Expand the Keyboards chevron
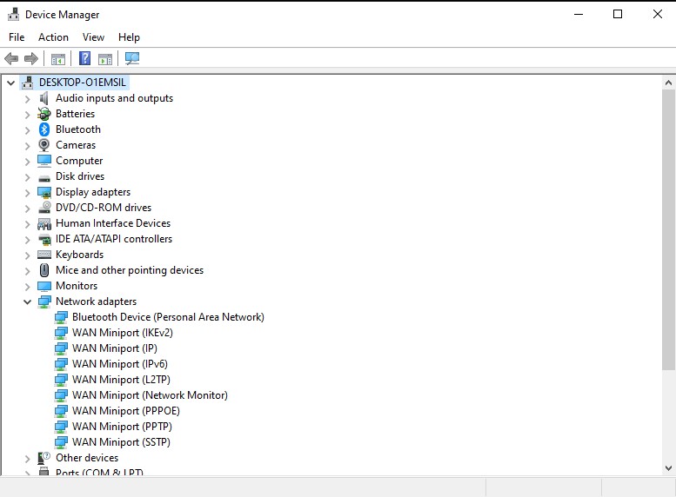 pos(27,255)
